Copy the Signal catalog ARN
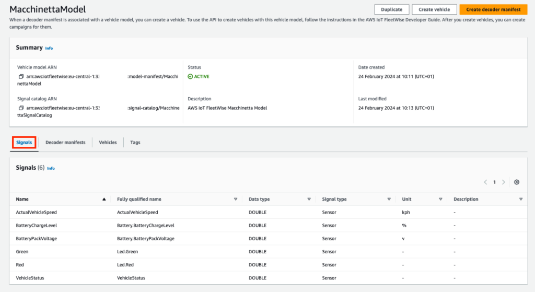Viewport: 535px width, 292px height. point(21,108)
